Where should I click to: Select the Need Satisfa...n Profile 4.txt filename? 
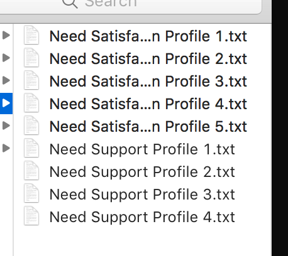click(x=148, y=104)
